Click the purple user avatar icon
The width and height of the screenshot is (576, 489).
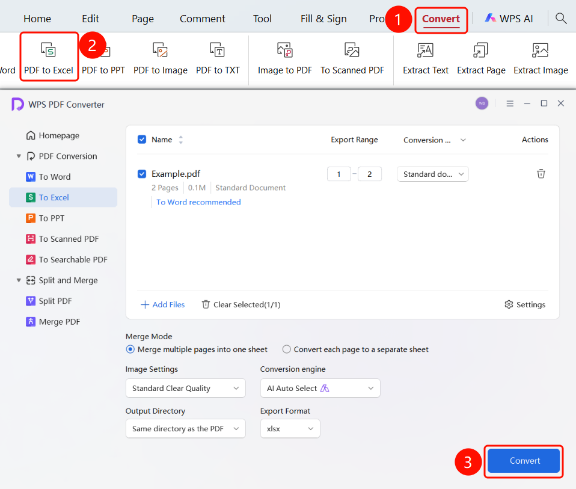(482, 103)
